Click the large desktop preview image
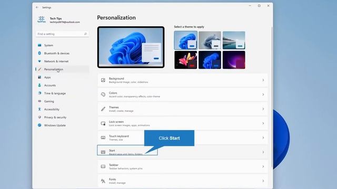The image size is (337, 189). (131, 47)
